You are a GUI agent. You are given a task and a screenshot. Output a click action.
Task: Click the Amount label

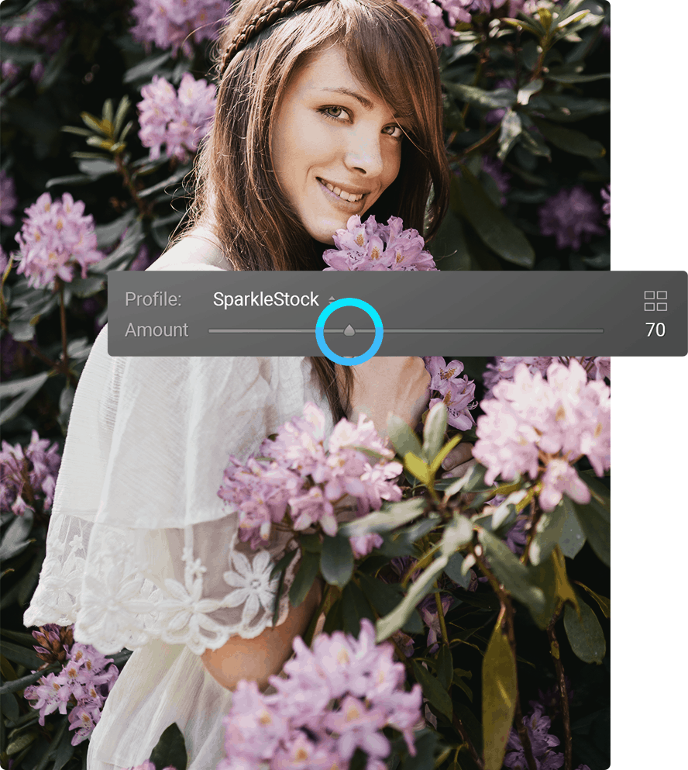coord(157,330)
